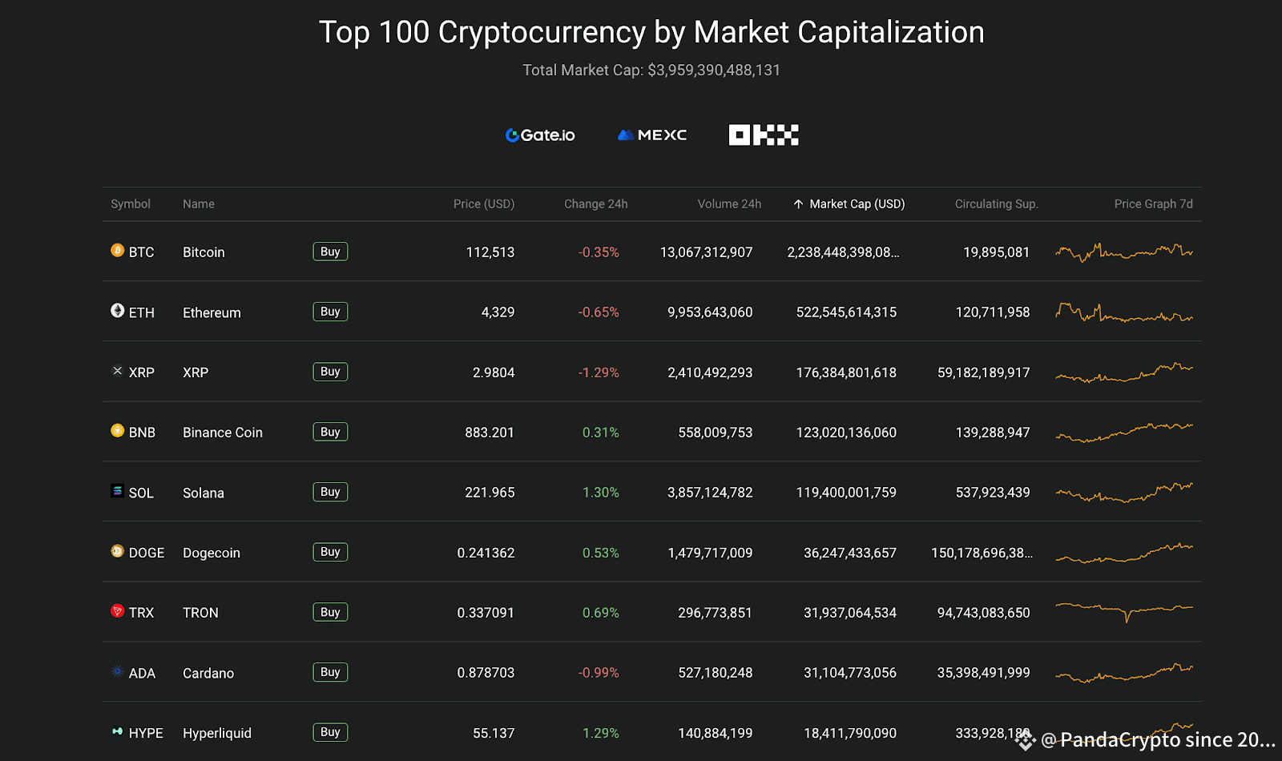
Task: Click the Dogecoin coin icon
Action: pos(117,551)
